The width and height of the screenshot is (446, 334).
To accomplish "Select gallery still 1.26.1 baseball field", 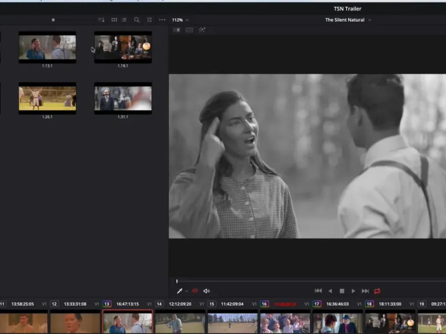I will pos(47,99).
